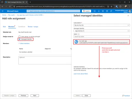Close the Select managed identities panel

[128, 16]
